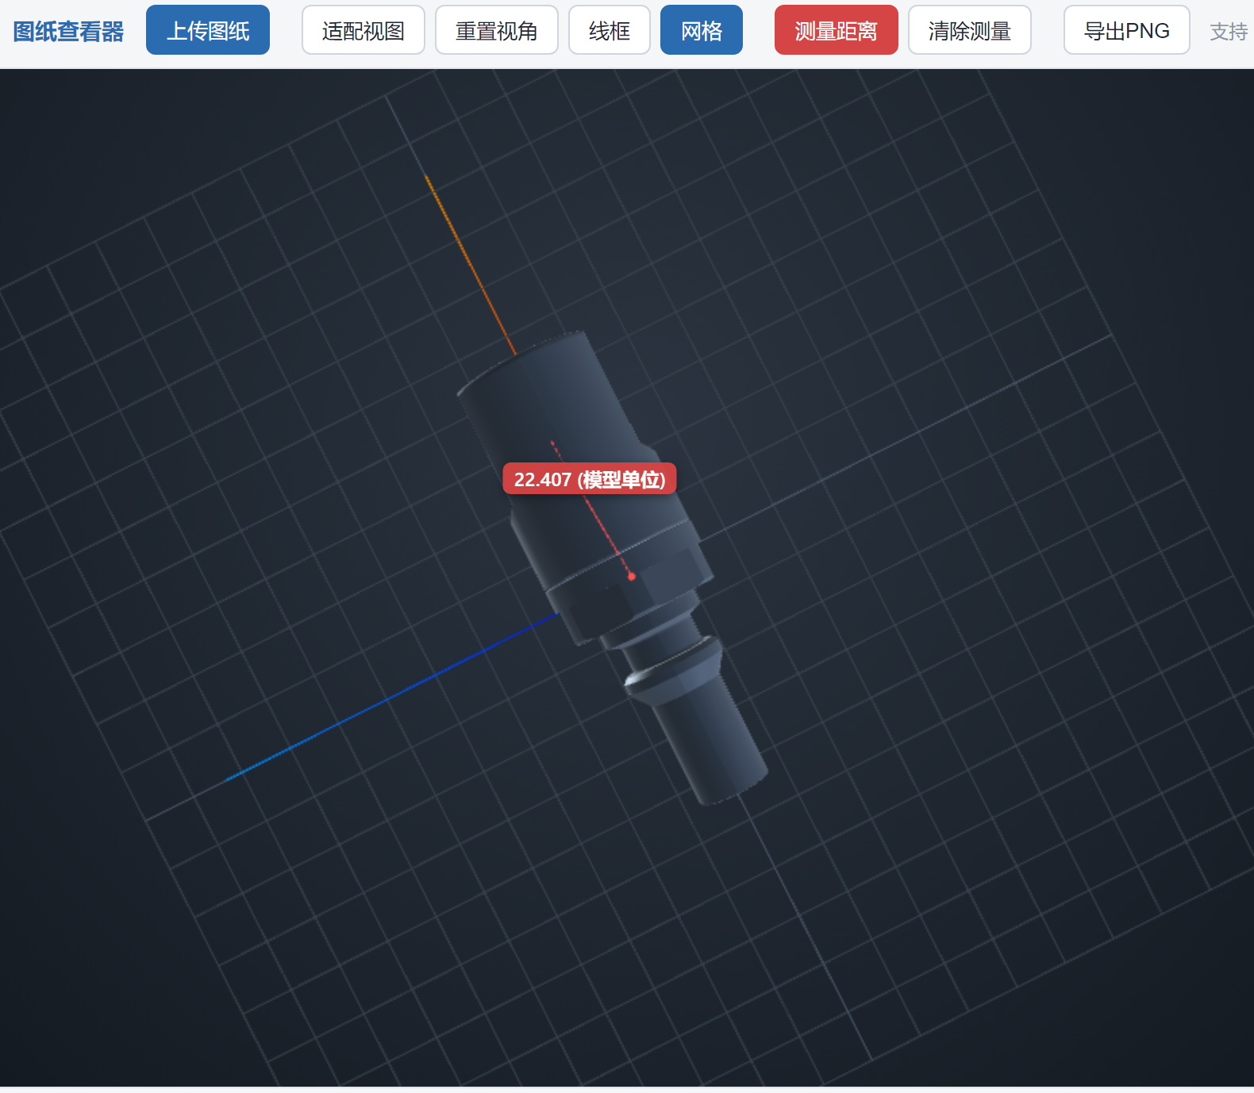
Task: Fit the model with 适配视图
Action: [x=364, y=30]
